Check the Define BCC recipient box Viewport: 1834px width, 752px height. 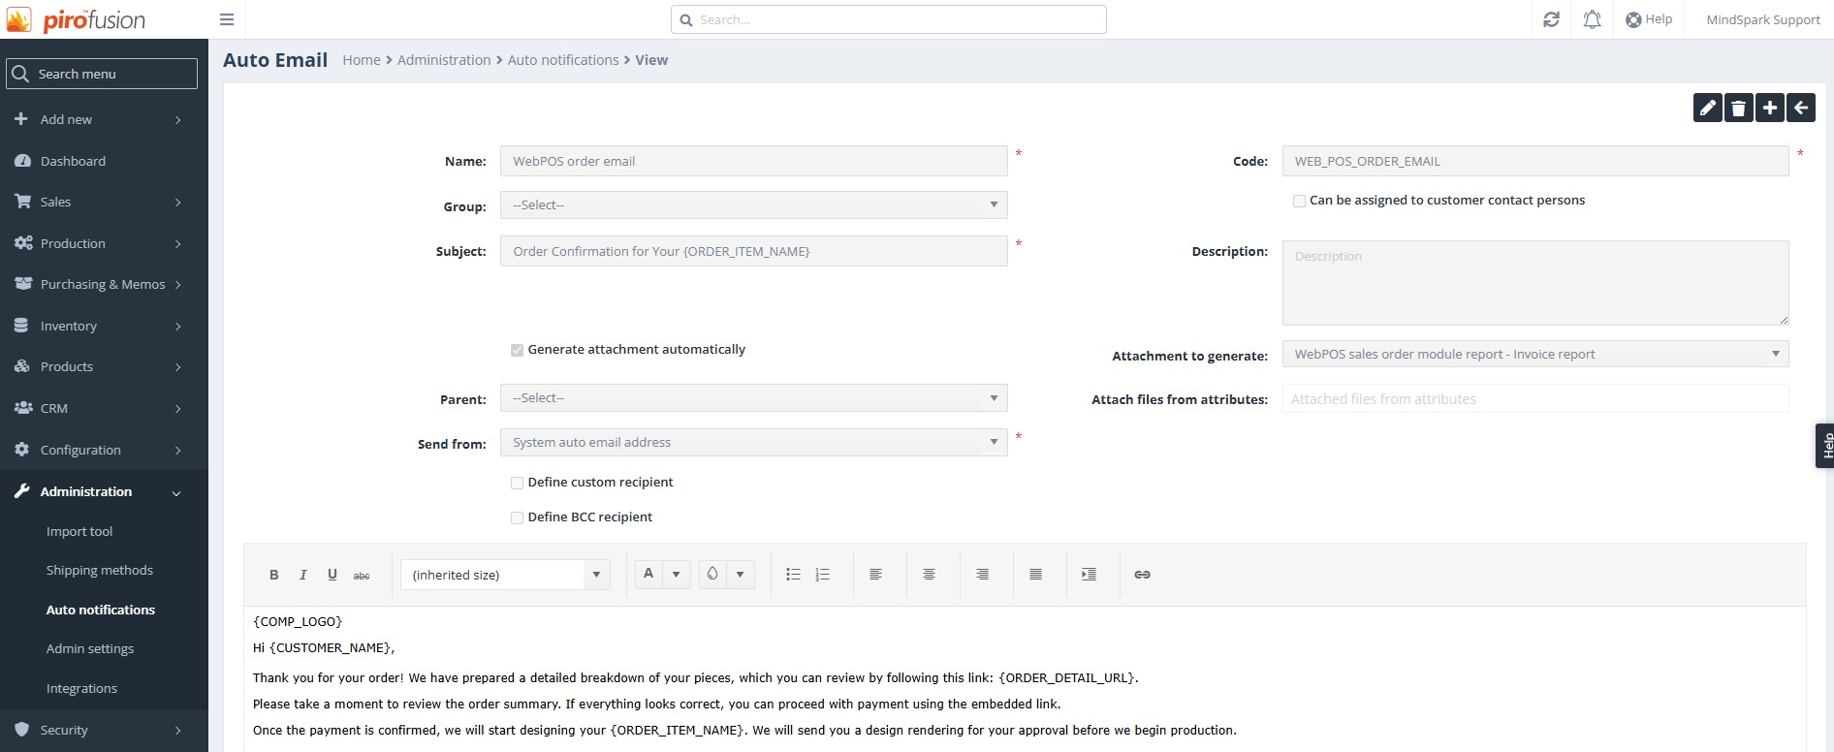(518, 517)
